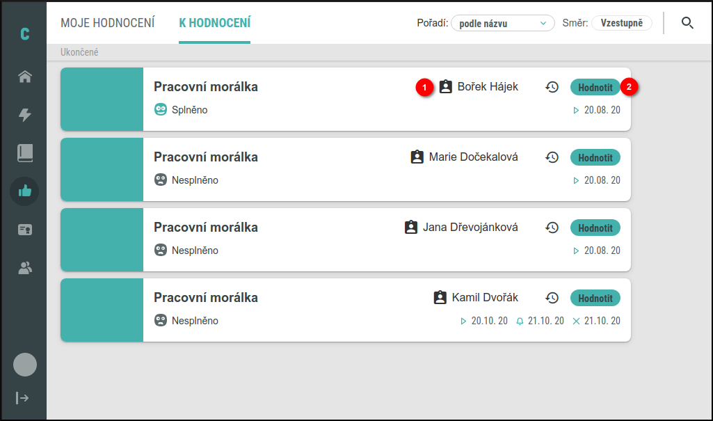Open the users group sidebar icon

(x=25, y=268)
